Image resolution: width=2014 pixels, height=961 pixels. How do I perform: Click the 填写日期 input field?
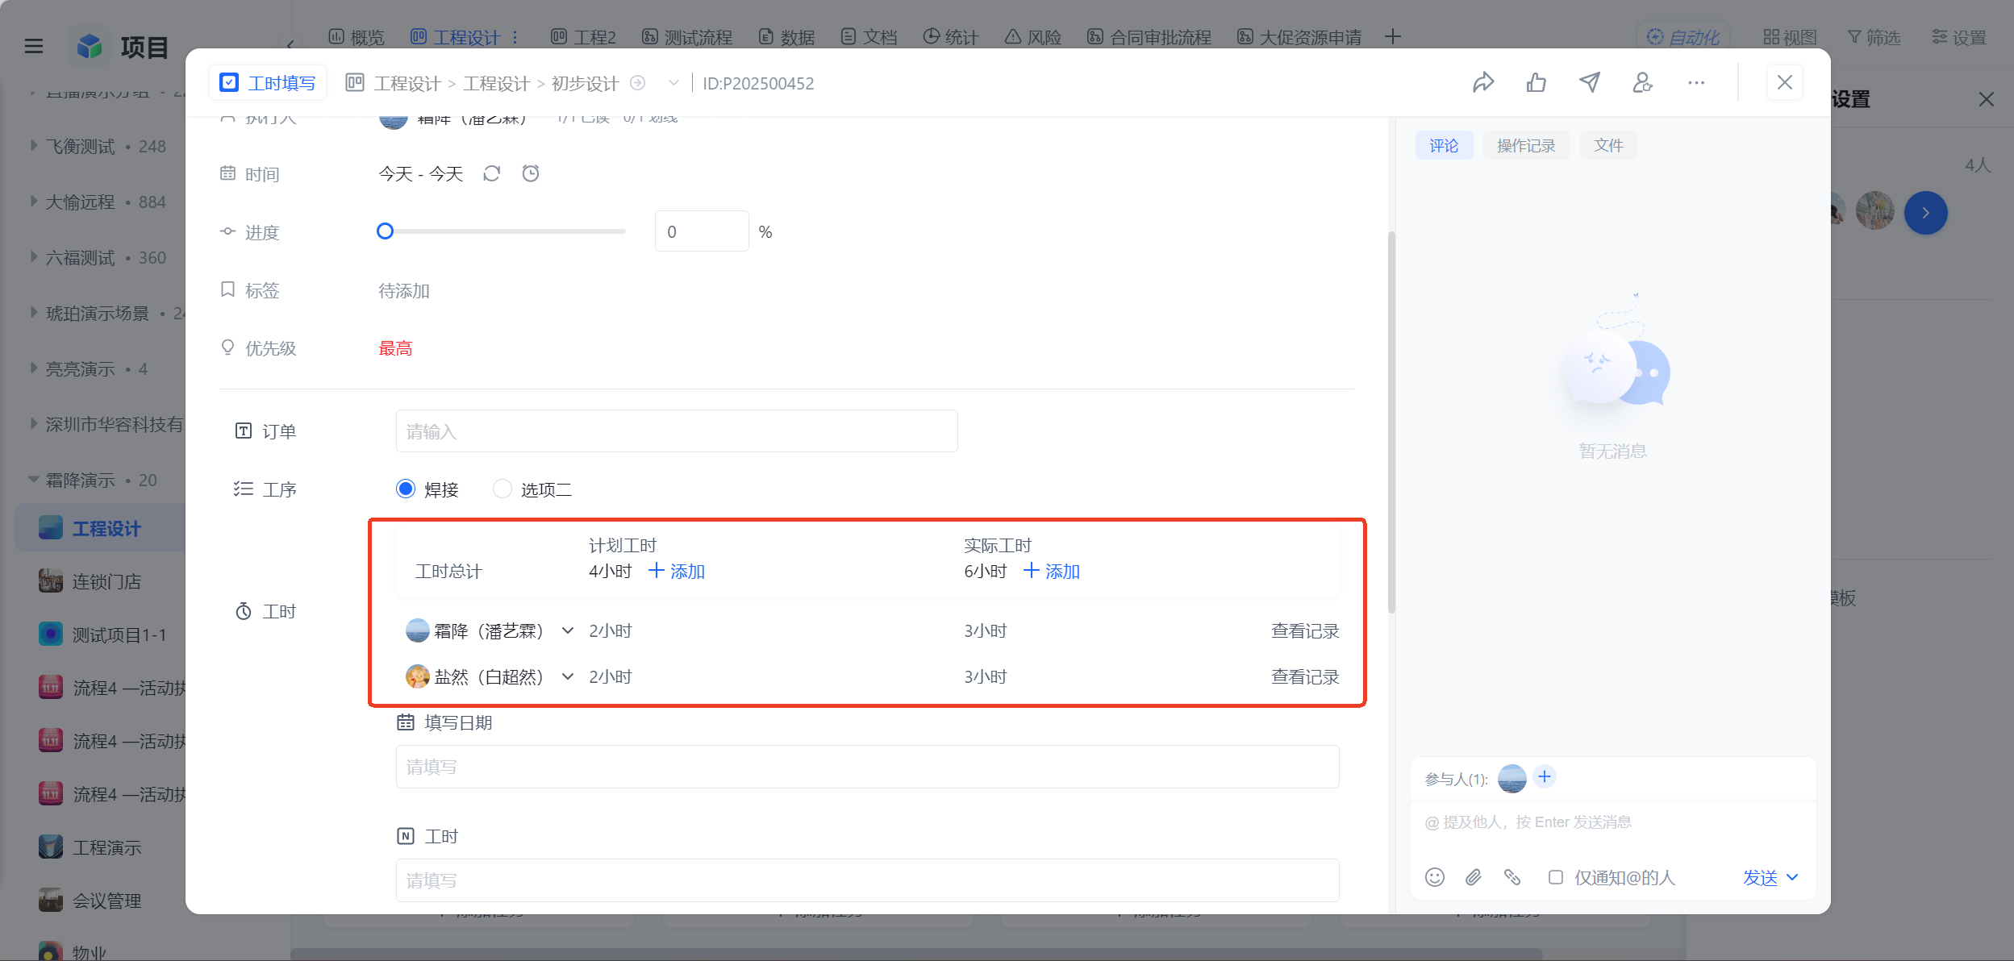tap(867, 767)
